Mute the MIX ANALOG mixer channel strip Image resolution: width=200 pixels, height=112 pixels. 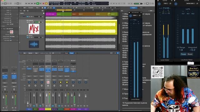[x=47, y=106]
